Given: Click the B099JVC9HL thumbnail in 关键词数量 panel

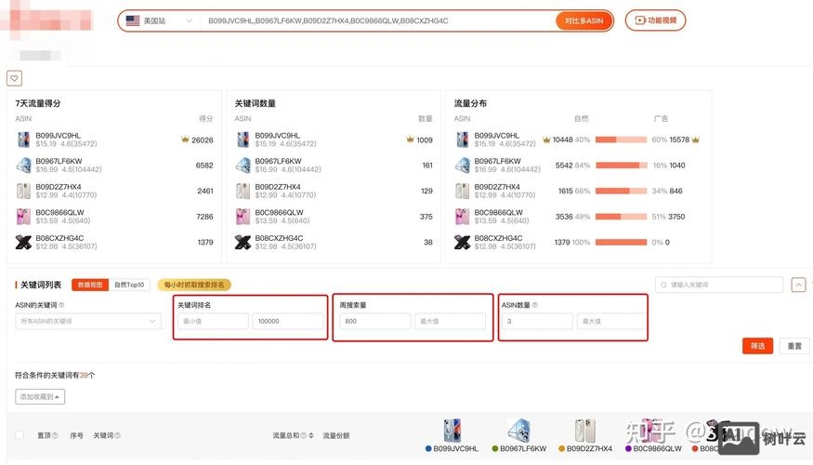Looking at the screenshot, I should tap(243, 139).
